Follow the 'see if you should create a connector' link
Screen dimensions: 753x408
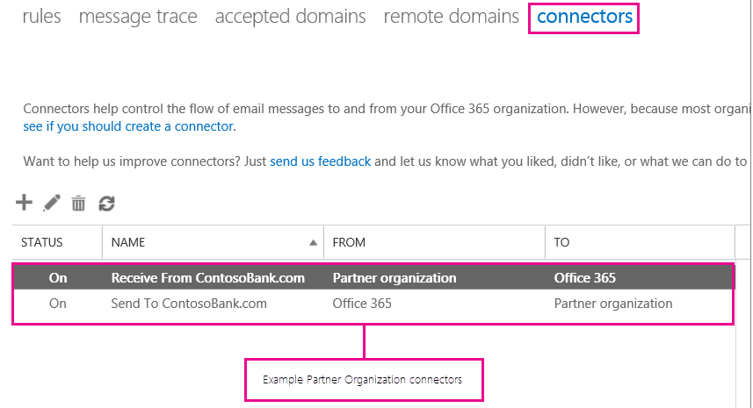click(x=128, y=126)
